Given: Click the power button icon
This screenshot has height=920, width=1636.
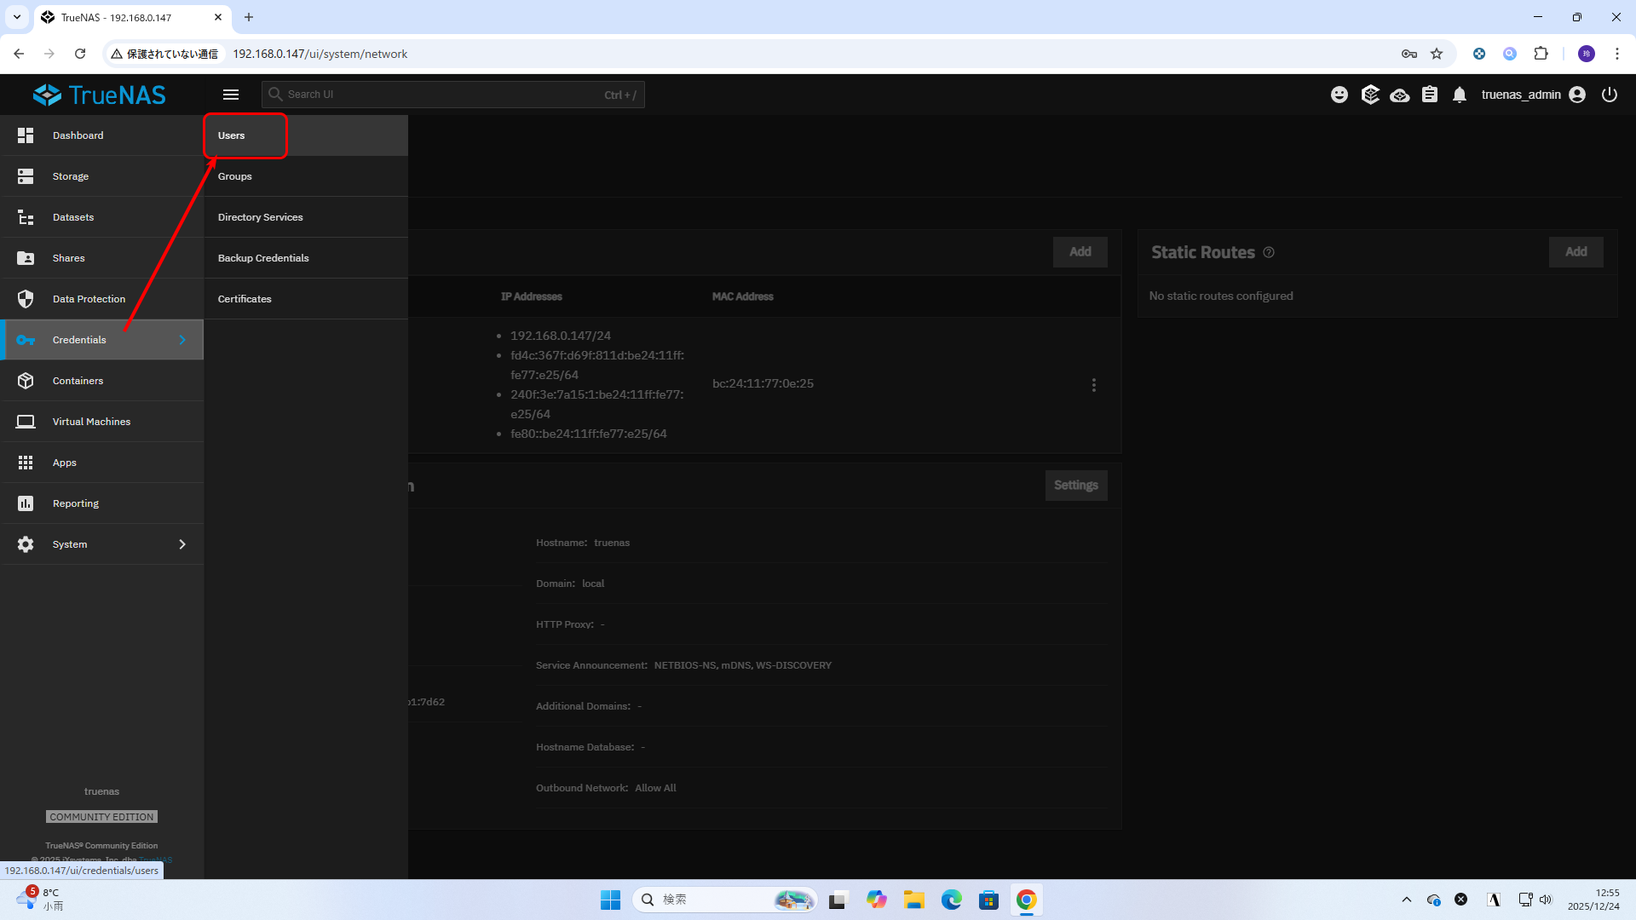Looking at the screenshot, I should (1609, 95).
